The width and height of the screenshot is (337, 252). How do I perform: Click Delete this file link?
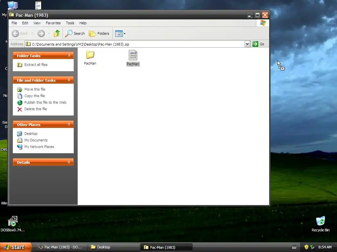36,109
